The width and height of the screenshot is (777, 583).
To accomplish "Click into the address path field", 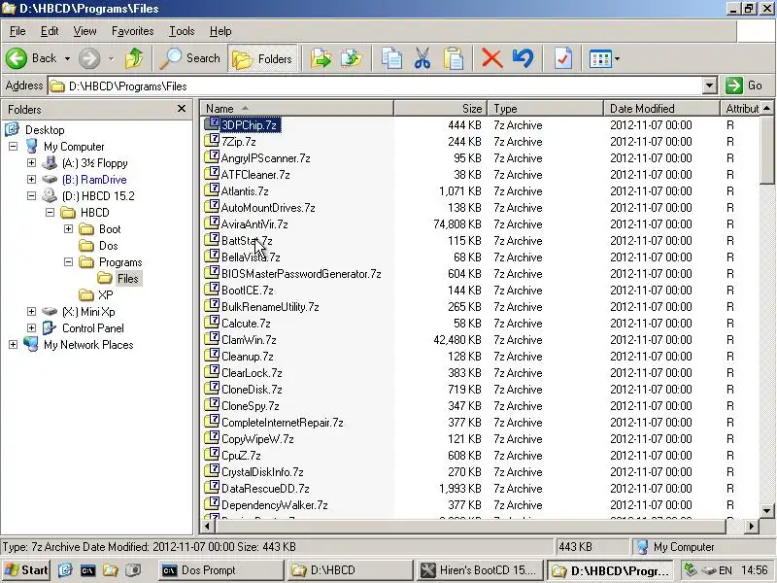I will (x=376, y=86).
